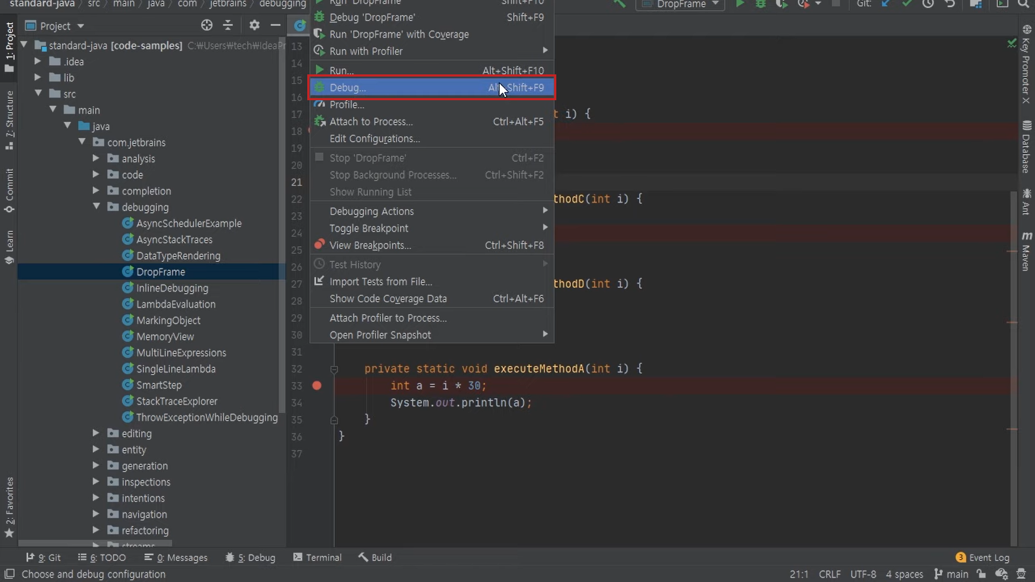Toggle the Learn tool window

pos(9,247)
